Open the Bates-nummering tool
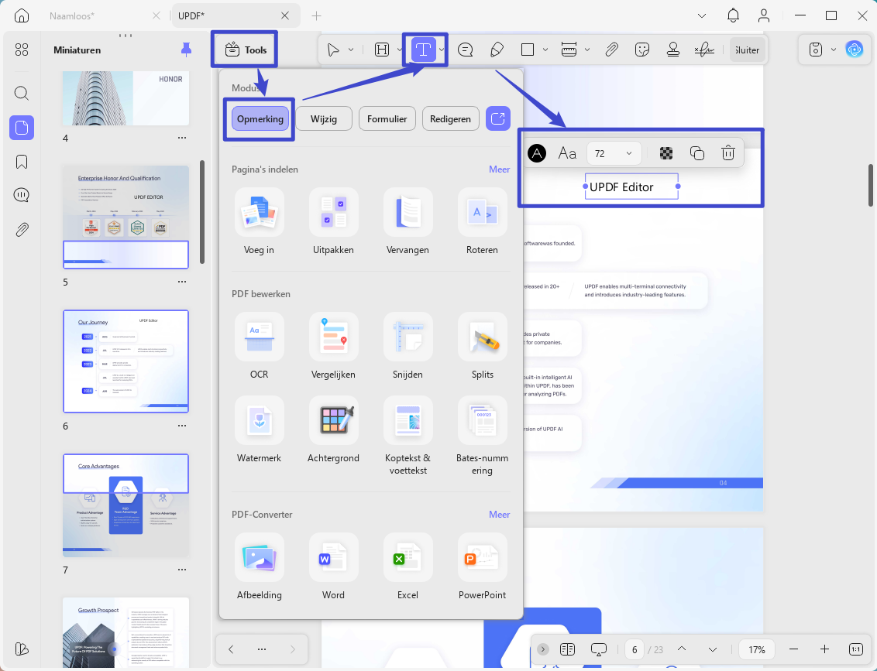 [482, 436]
